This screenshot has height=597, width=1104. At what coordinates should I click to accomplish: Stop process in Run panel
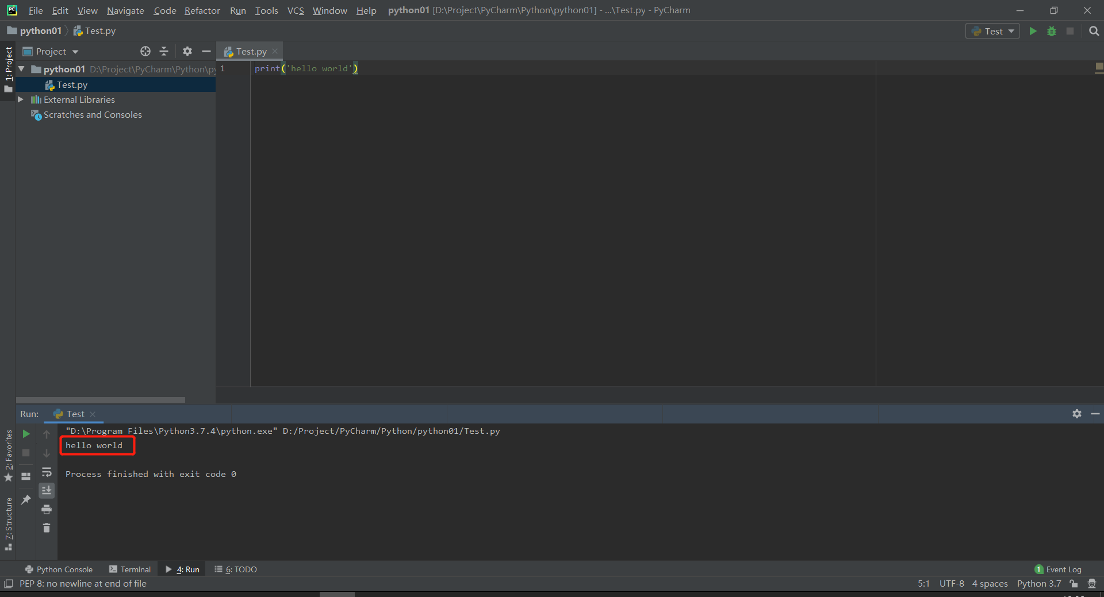tap(26, 453)
